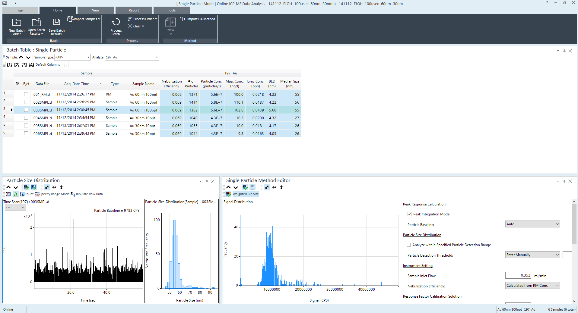Enable Analyze within Specified Particle Detection Range
The image size is (578, 313).
tap(408, 245)
